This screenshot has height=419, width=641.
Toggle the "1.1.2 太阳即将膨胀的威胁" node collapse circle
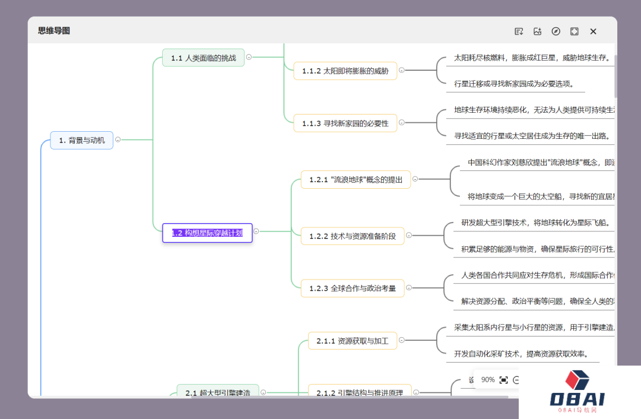pos(402,70)
